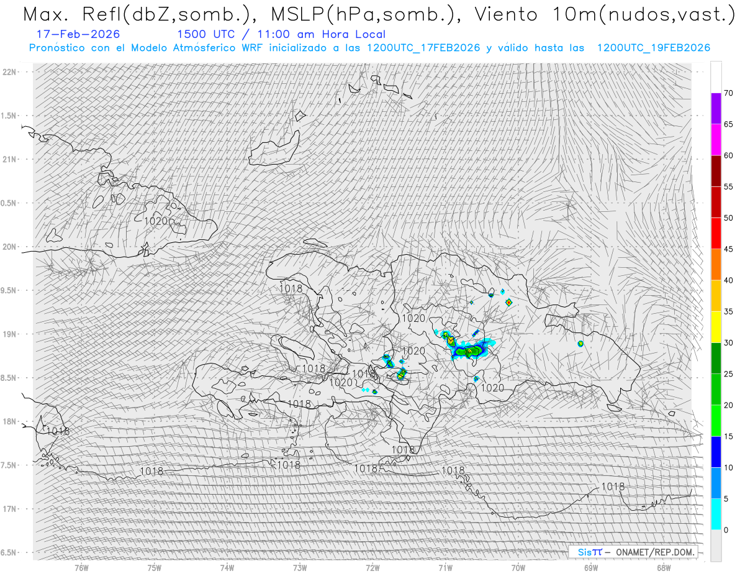745x576 pixels.
Task: Click the '73W' longitude axis label
Action: pyautogui.click(x=300, y=567)
